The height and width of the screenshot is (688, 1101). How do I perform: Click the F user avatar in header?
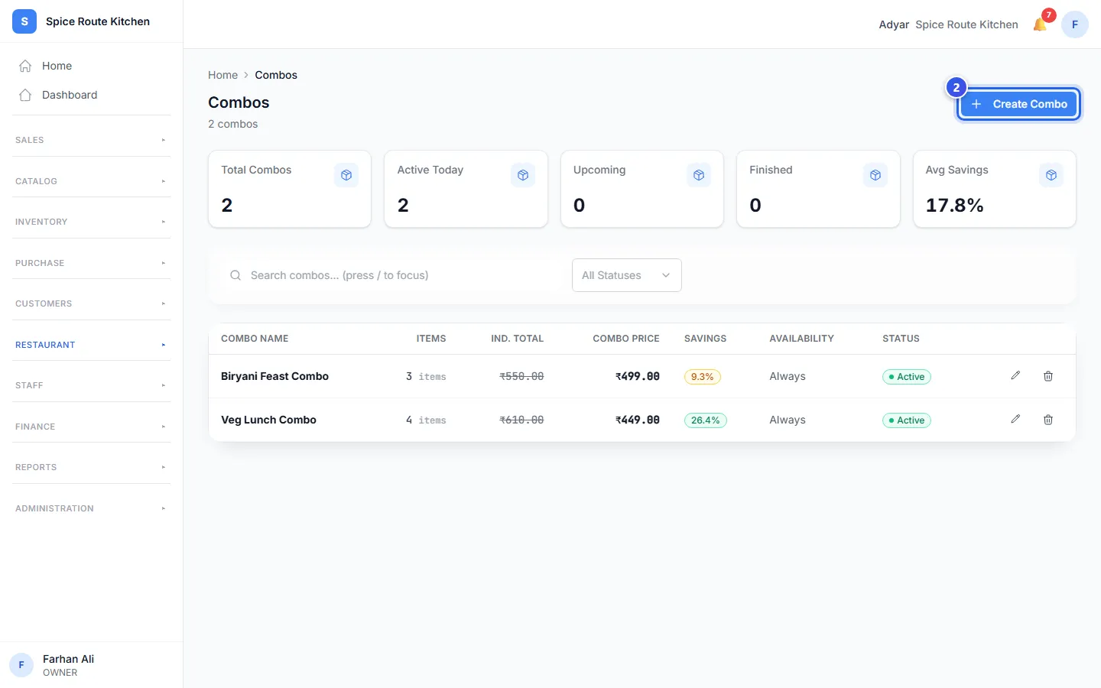(1075, 24)
